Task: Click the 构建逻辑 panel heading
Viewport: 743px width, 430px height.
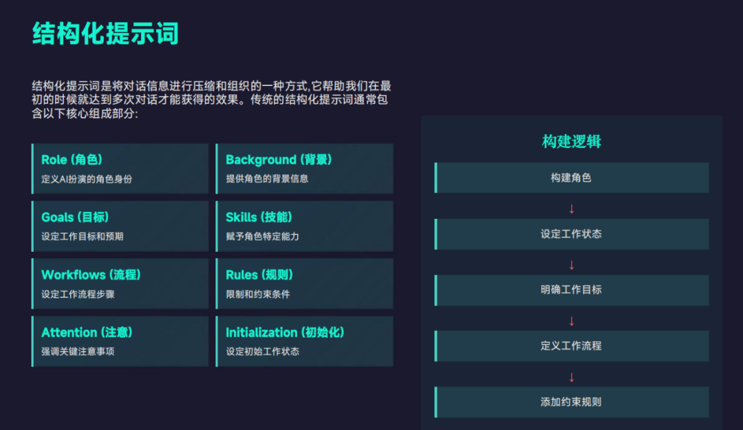Action: [x=572, y=142]
